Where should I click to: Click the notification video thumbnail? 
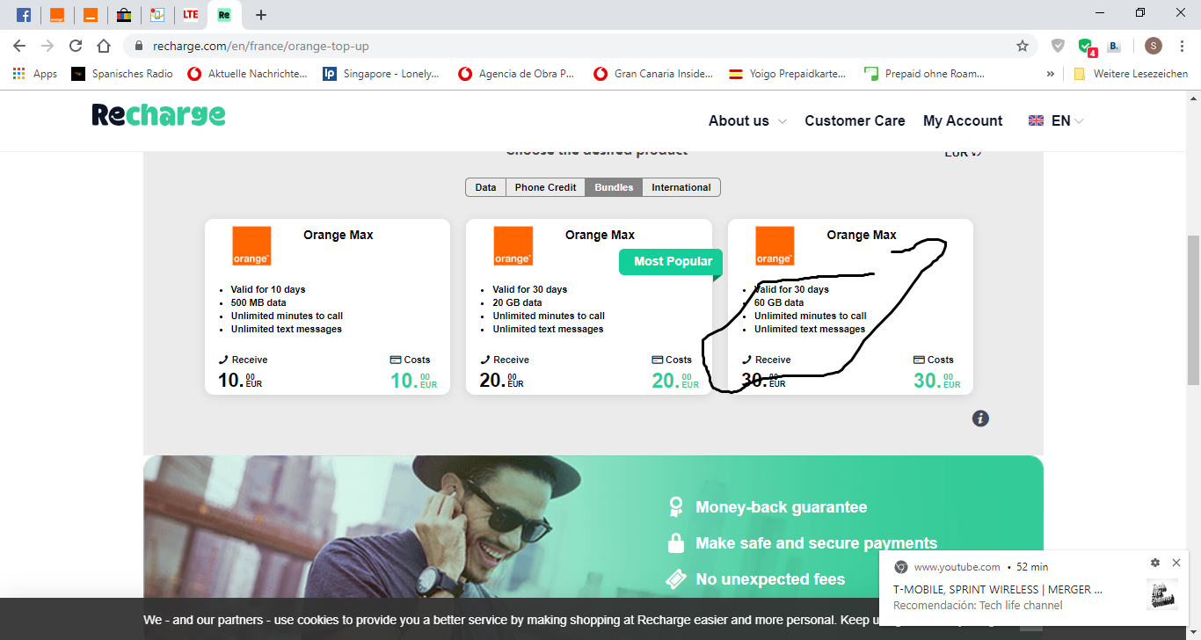coord(1162,595)
